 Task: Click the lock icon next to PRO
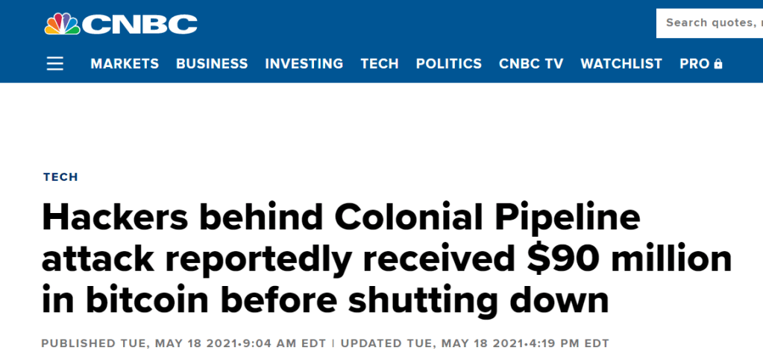pyautogui.click(x=718, y=64)
